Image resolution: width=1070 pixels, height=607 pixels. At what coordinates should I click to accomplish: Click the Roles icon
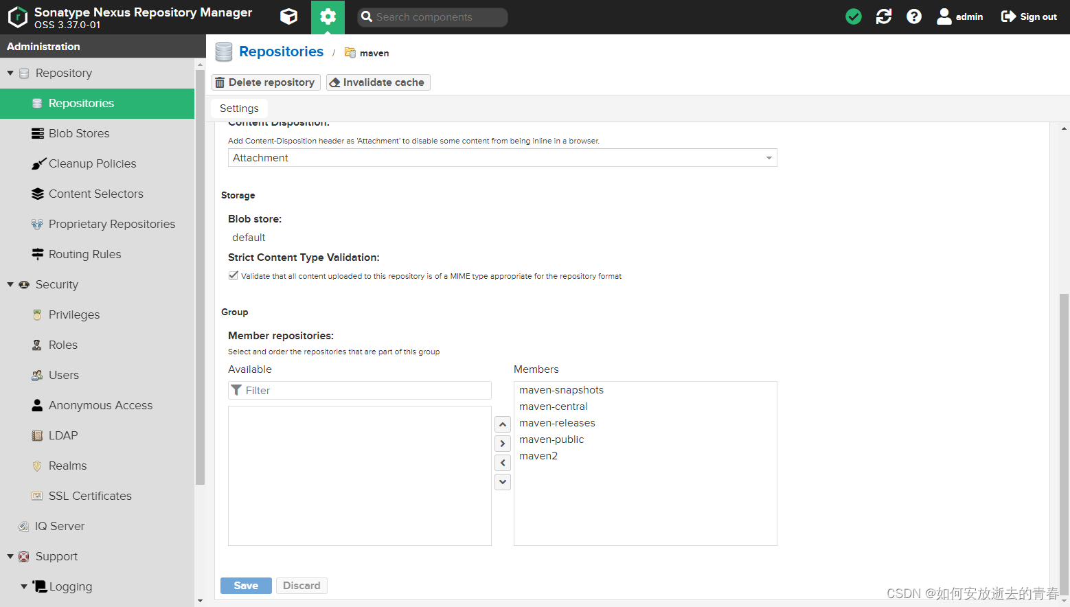pyautogui.click(x=37, y=345)
